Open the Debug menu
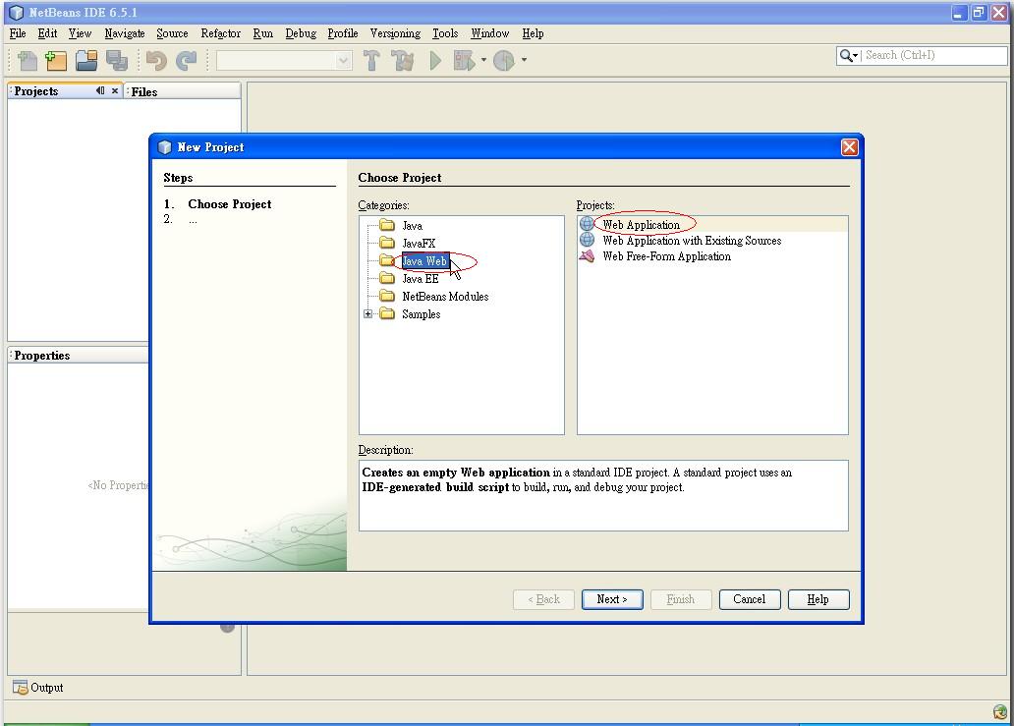This screenshot has height=726, width=1014. tap(301, 33)
